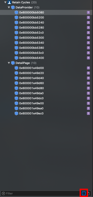
Task: Click warning badge for 0x600001e49d00
Action: (88, 68)
